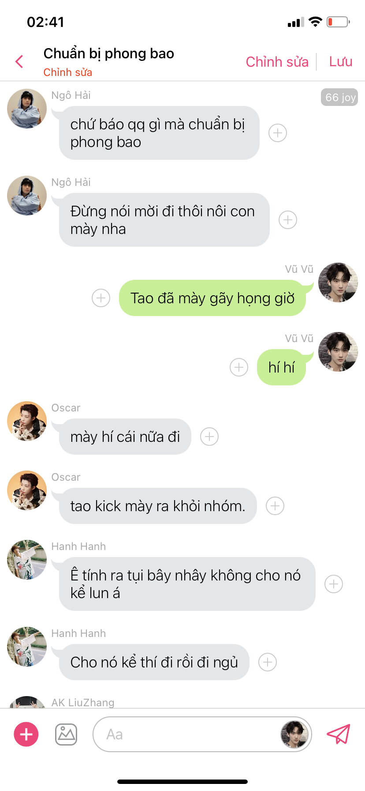Viewport: 365px width, 791px height.
Task: Select the "Tao đã mày gãy họng giờ" green bubble
Action: tap(212, 298)
